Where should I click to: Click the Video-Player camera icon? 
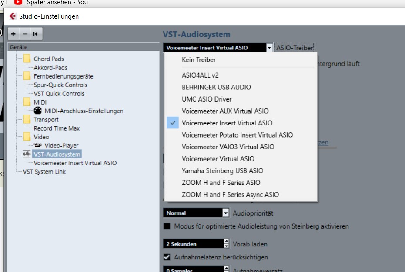(38, 146)
